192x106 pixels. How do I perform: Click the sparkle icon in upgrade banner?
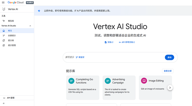pyautogui.click(x=39, y=11)
